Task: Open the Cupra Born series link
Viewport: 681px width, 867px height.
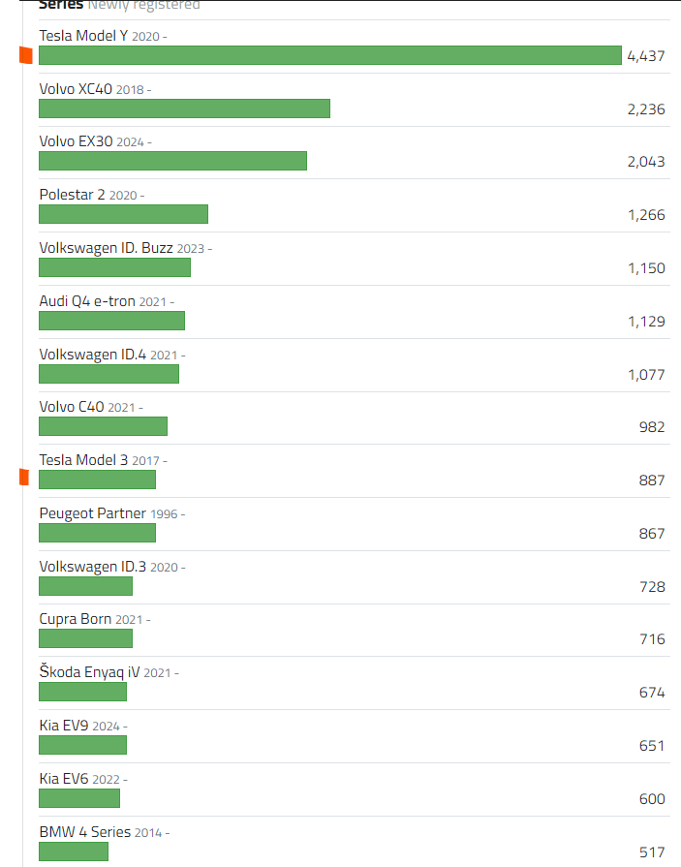Action: [x=75, y=619]
